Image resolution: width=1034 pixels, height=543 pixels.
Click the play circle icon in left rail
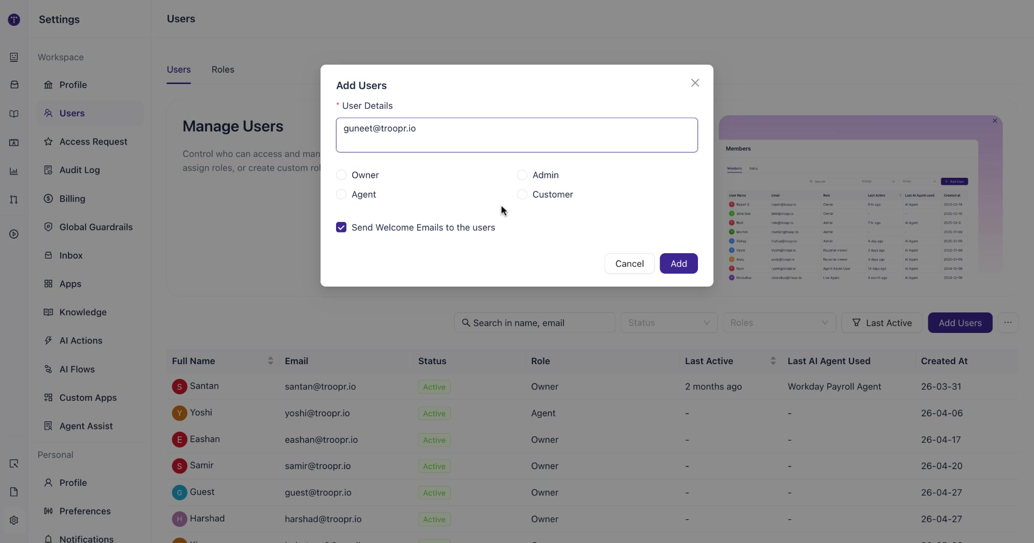click(14, 234)
